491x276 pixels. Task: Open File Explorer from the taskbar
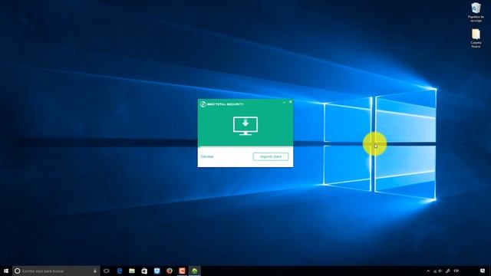tap(132, 271)
